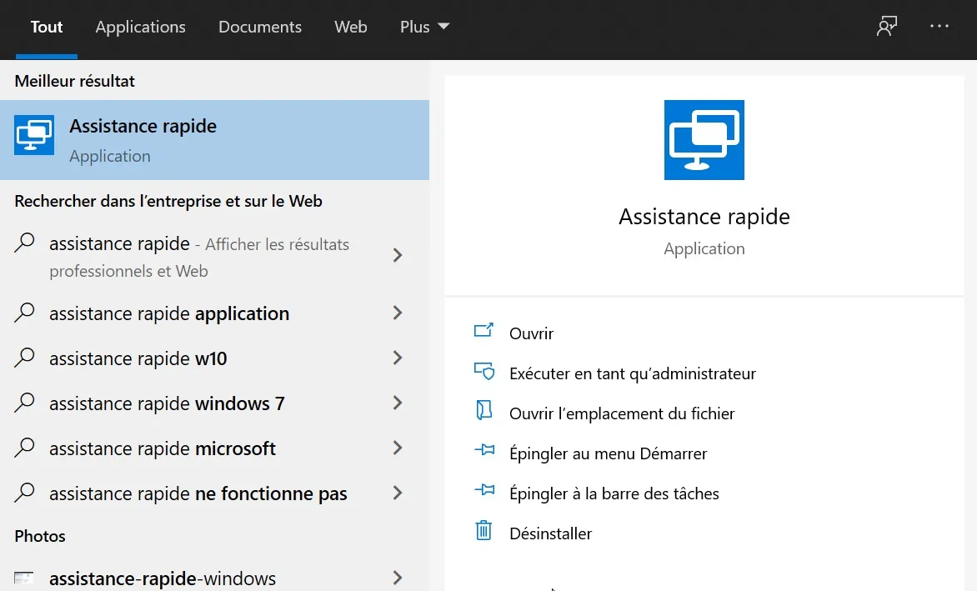Viewport: 977px width, 591px height.
Task: Click the open file location icon
Action: [483, 411]
